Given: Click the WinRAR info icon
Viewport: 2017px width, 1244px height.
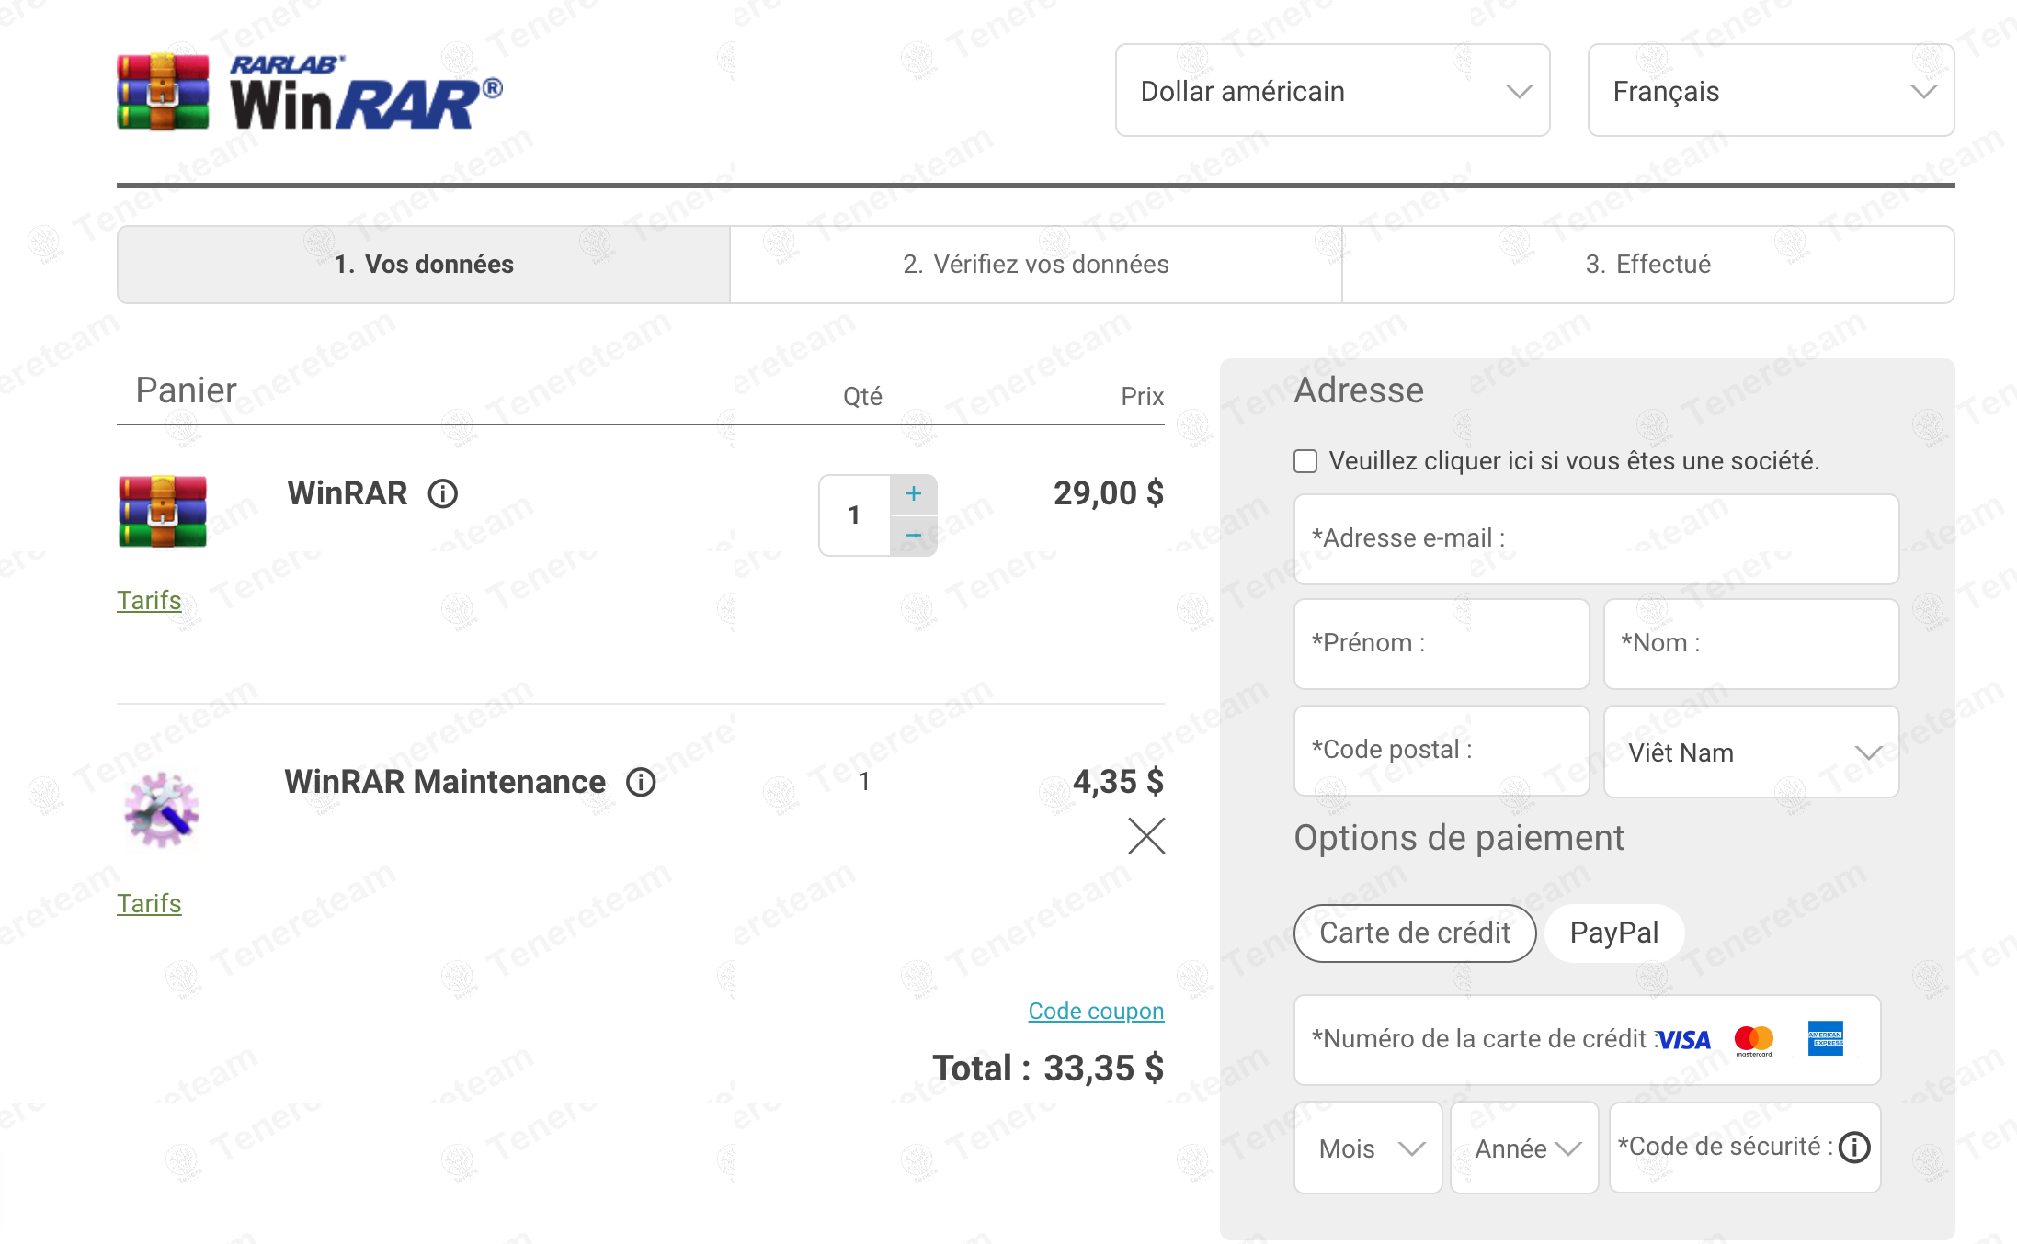Looking at the screenshot, I should coord(443,494).
